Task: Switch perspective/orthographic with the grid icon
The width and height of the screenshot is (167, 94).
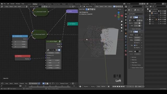Action: [122, 31]
